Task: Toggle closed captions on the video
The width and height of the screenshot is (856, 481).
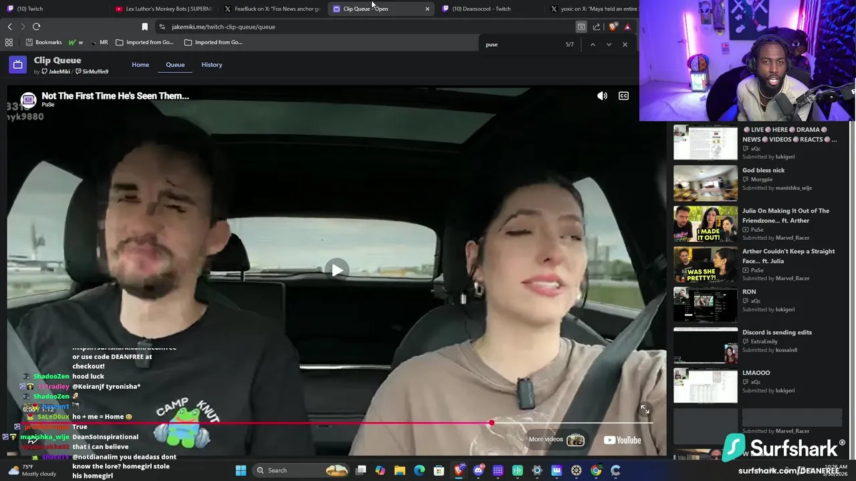Action: (x=623, y=96)
